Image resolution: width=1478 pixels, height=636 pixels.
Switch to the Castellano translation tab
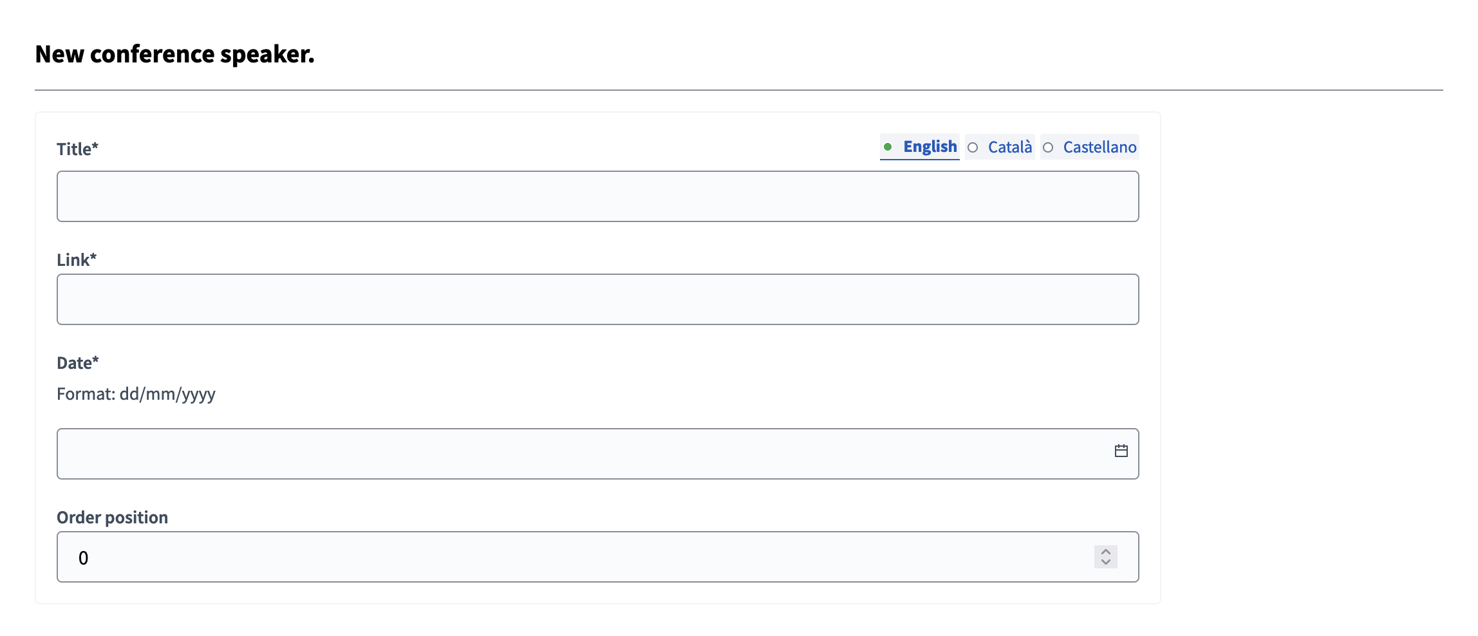tap(1099, 147)
